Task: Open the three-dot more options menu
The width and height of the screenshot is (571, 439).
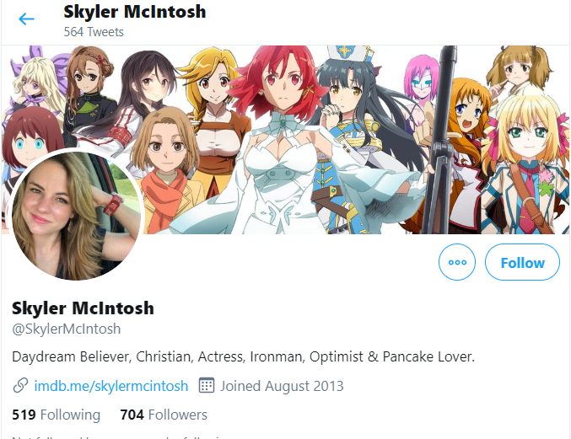Action: 457,262
